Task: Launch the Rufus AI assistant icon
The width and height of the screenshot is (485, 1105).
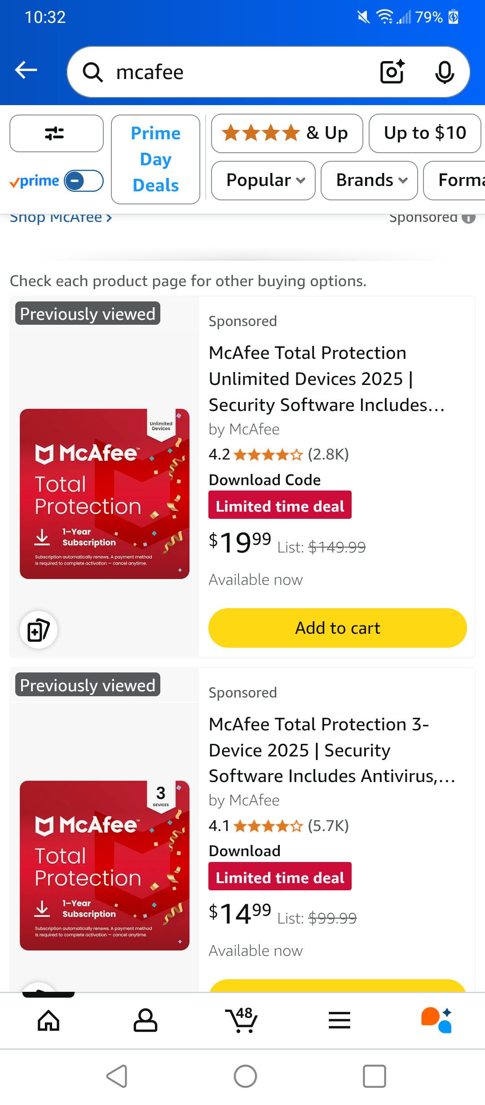Action: coord(436,1020)
